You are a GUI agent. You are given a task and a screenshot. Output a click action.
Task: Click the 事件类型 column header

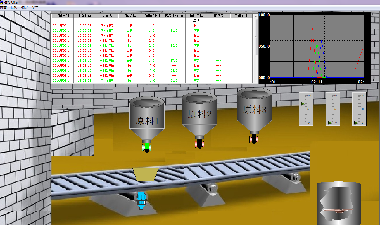(196, 16)
